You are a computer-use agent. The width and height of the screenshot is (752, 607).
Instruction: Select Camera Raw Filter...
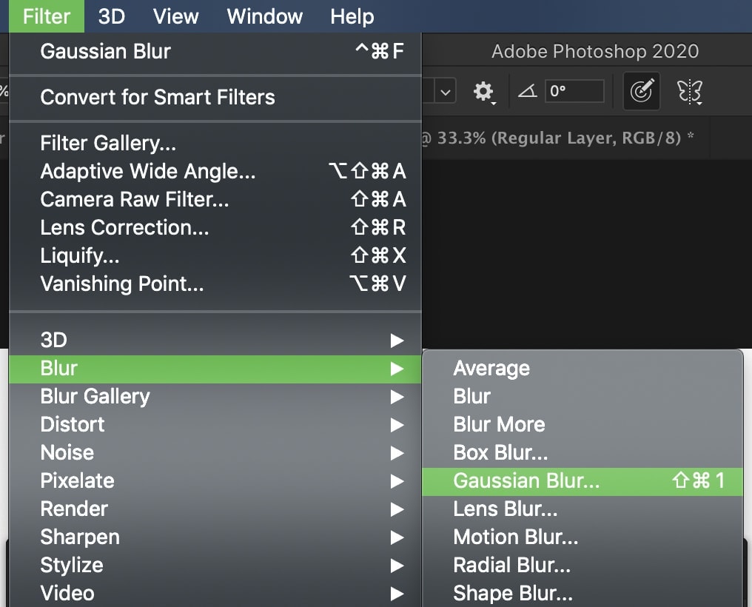(215, 199)
